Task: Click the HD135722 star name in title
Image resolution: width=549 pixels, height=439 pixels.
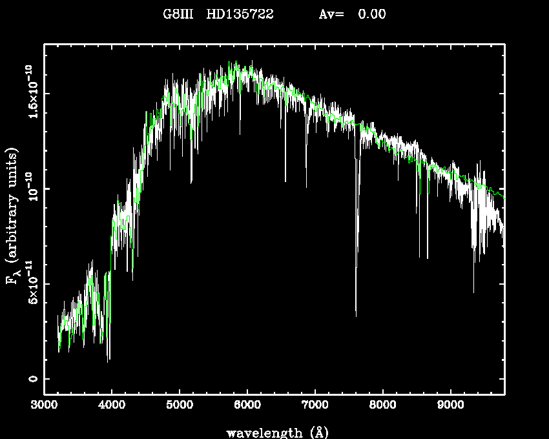Action: coord(240,14)
